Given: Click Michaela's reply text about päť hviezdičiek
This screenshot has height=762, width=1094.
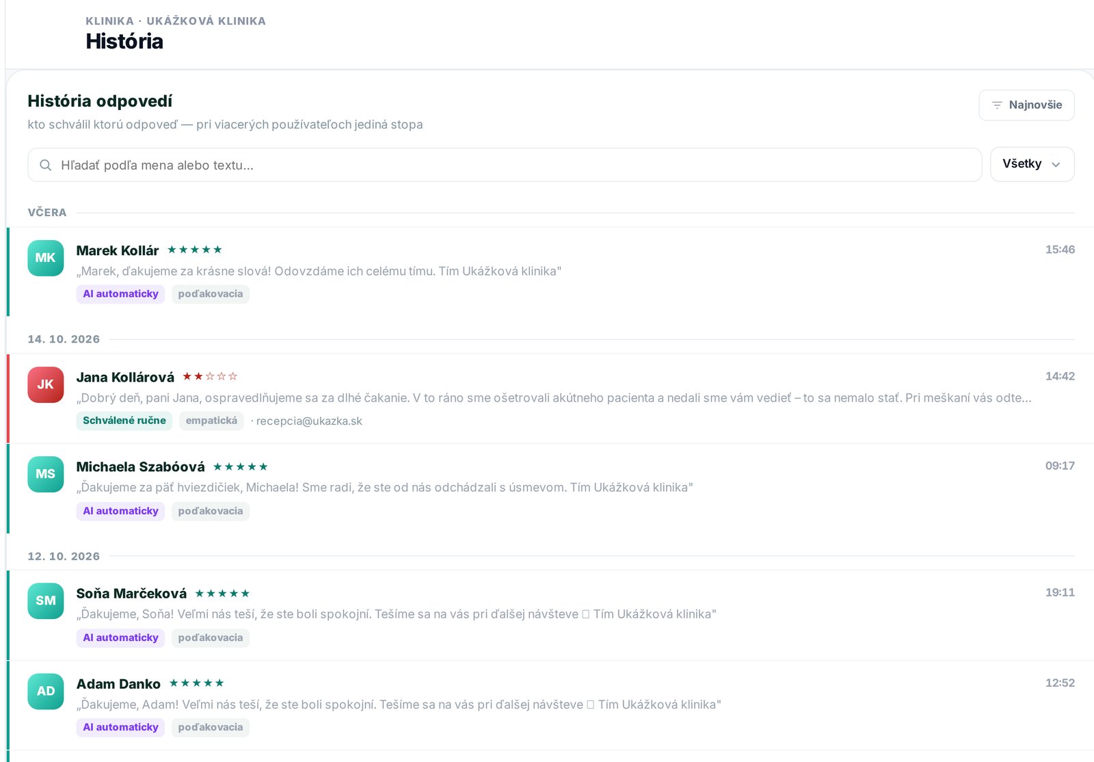Looking at the screenshot, I should coord(384,488).
